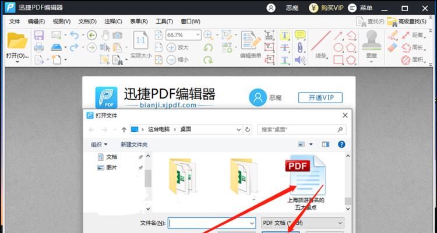The height and width of the screenshot is (233, 437).
Task: Save the document with the floppy disk icon
Action: click(38, 36)
